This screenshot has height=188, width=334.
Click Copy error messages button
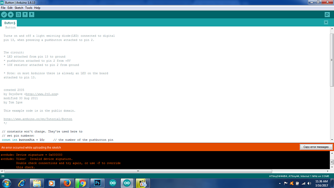pos(316,147)
